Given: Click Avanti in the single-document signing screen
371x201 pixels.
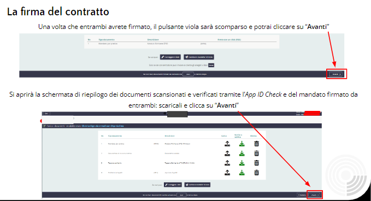Looking at the screenshot, I should point(336,74).
